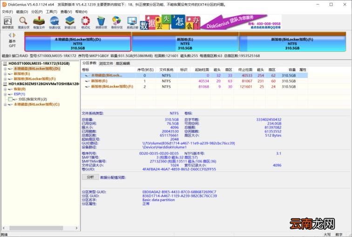
Task: Click the drive icon beside 恢复(0) in tree
Action: pyautogui.click(x=10, y=89)
